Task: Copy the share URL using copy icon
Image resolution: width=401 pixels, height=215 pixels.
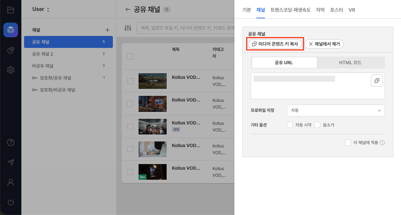Action: click(377, 81)
